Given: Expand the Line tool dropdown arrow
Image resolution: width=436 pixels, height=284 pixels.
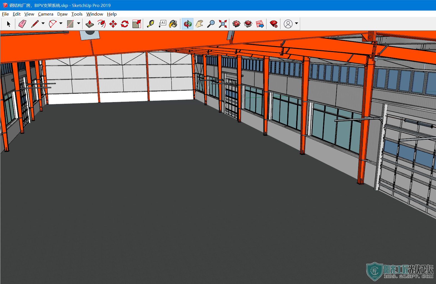Looking at the screenshot, I should pos(43,23).
